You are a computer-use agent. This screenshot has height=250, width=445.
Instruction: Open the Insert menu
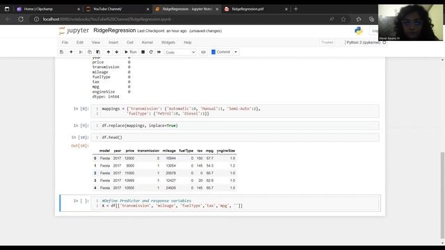[113, 42]
